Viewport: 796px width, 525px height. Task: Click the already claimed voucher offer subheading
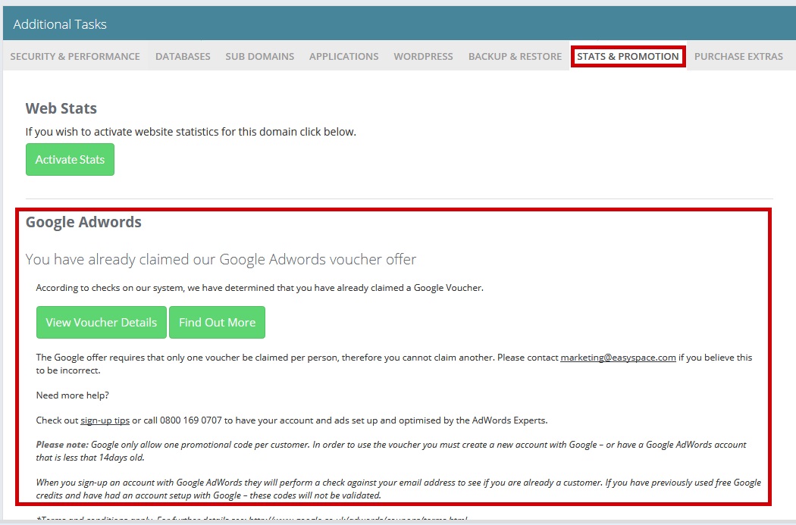click(221, 259)
